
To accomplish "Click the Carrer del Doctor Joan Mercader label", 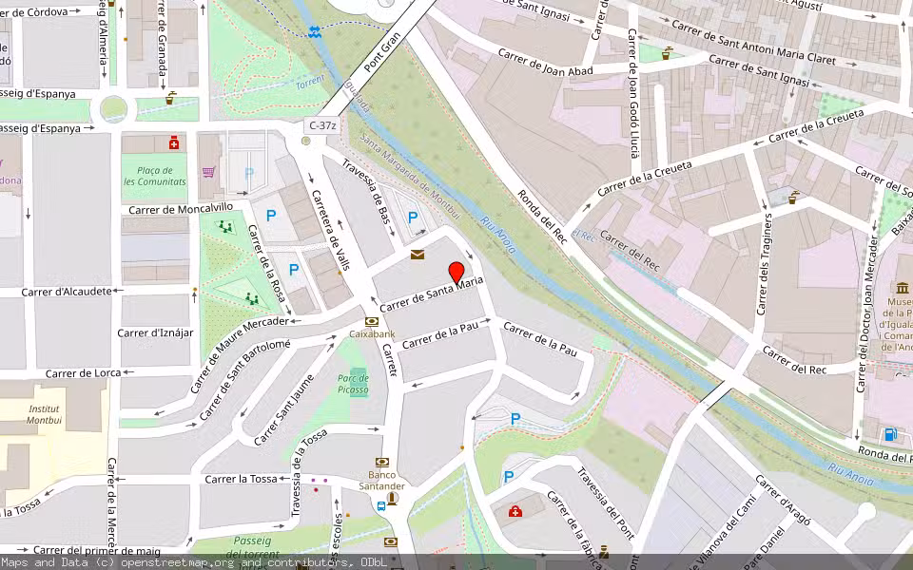I will (x=866, y=314).
